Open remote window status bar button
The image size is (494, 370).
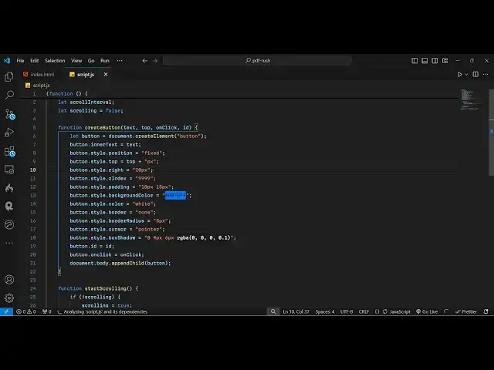(x=6, y=311)
